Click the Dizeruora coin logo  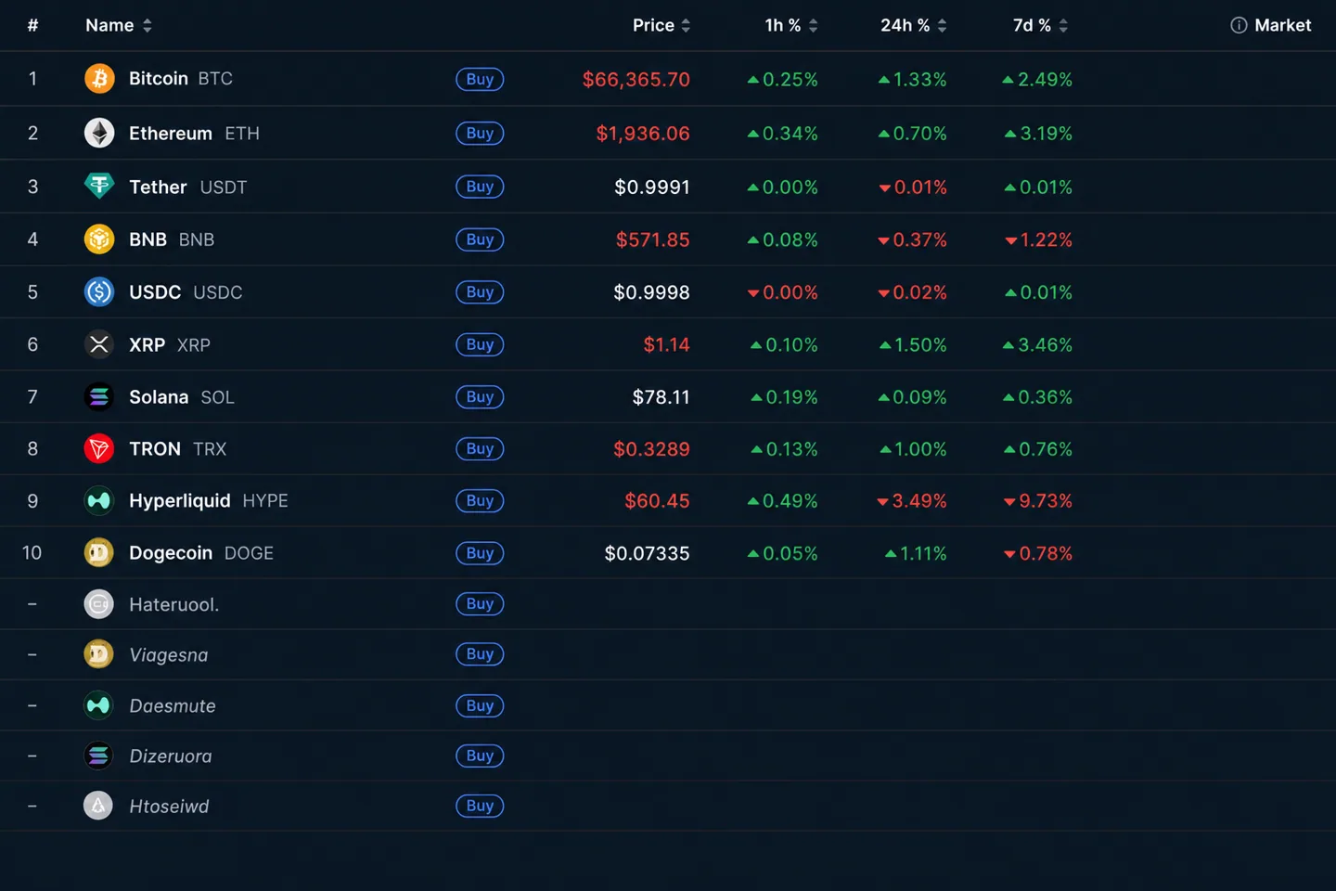coord(99,755)
